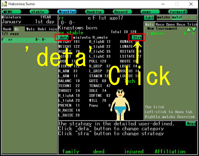The width and height of the screenshot is (199, 156).
Task: Select wrestler row 'F rr 0- 0-'
Action: [x=30, y=40]
